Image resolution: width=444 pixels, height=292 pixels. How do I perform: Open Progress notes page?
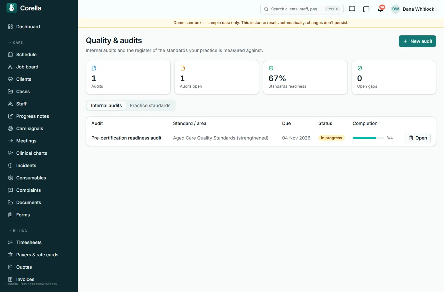(39, 116)
